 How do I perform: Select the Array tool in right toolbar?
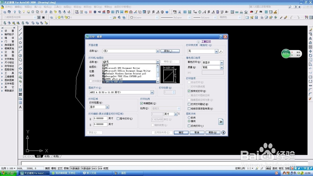coord(310,47)
